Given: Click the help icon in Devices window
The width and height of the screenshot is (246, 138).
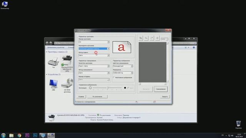Looking at the screenshot, I should pos(194,48).
